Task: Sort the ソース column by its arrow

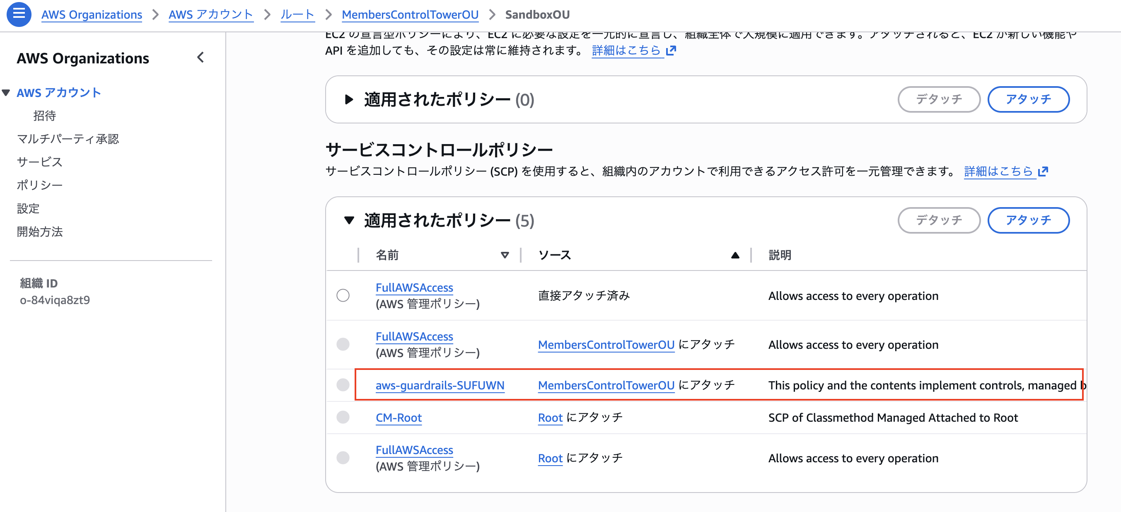Action: coord(734,255)
